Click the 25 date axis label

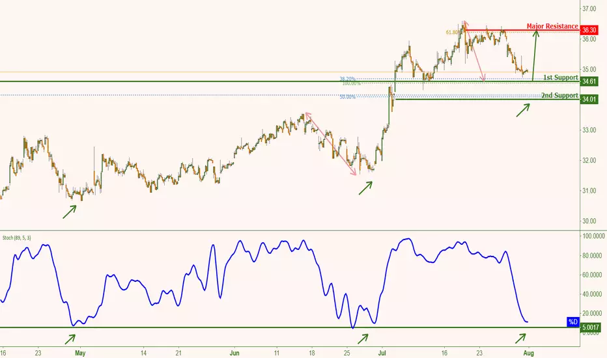[347, 353]
